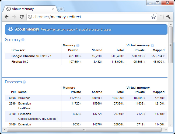Click the horizontal scrollbar right arrow
The width and height of the screenshot is (175, 134).
pos(166,129)
